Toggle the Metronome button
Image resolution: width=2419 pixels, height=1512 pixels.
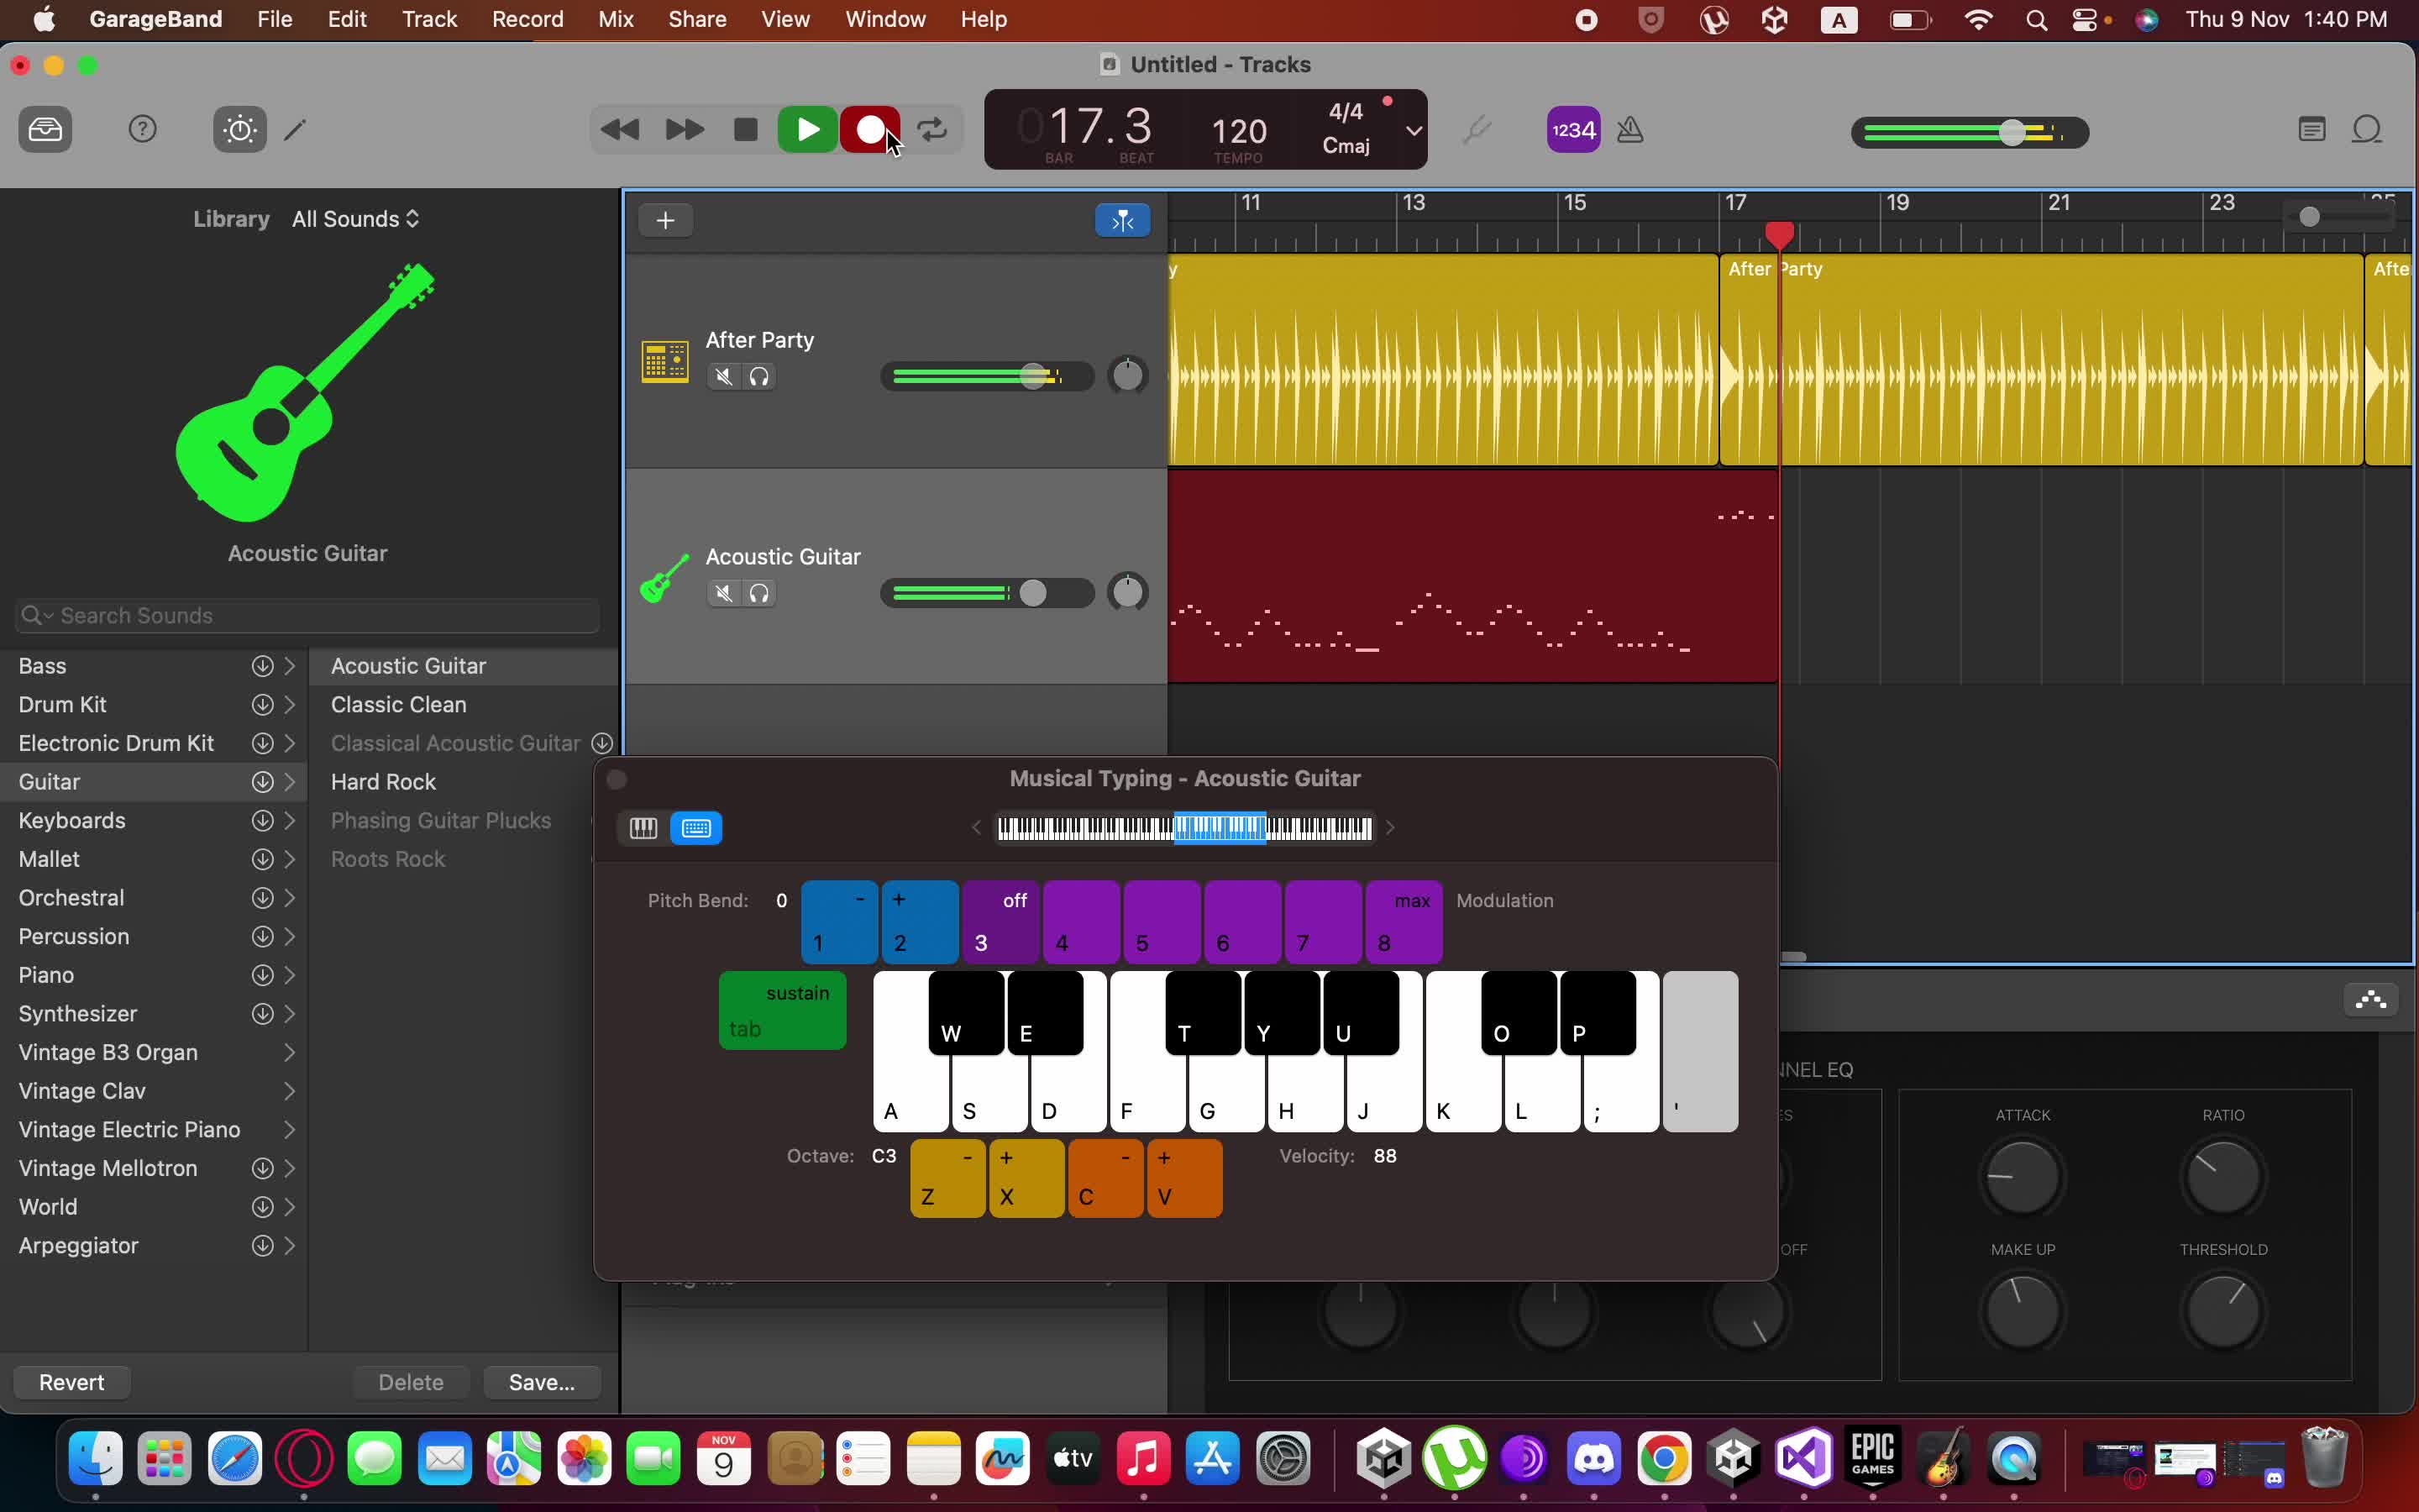point(1630,130)
